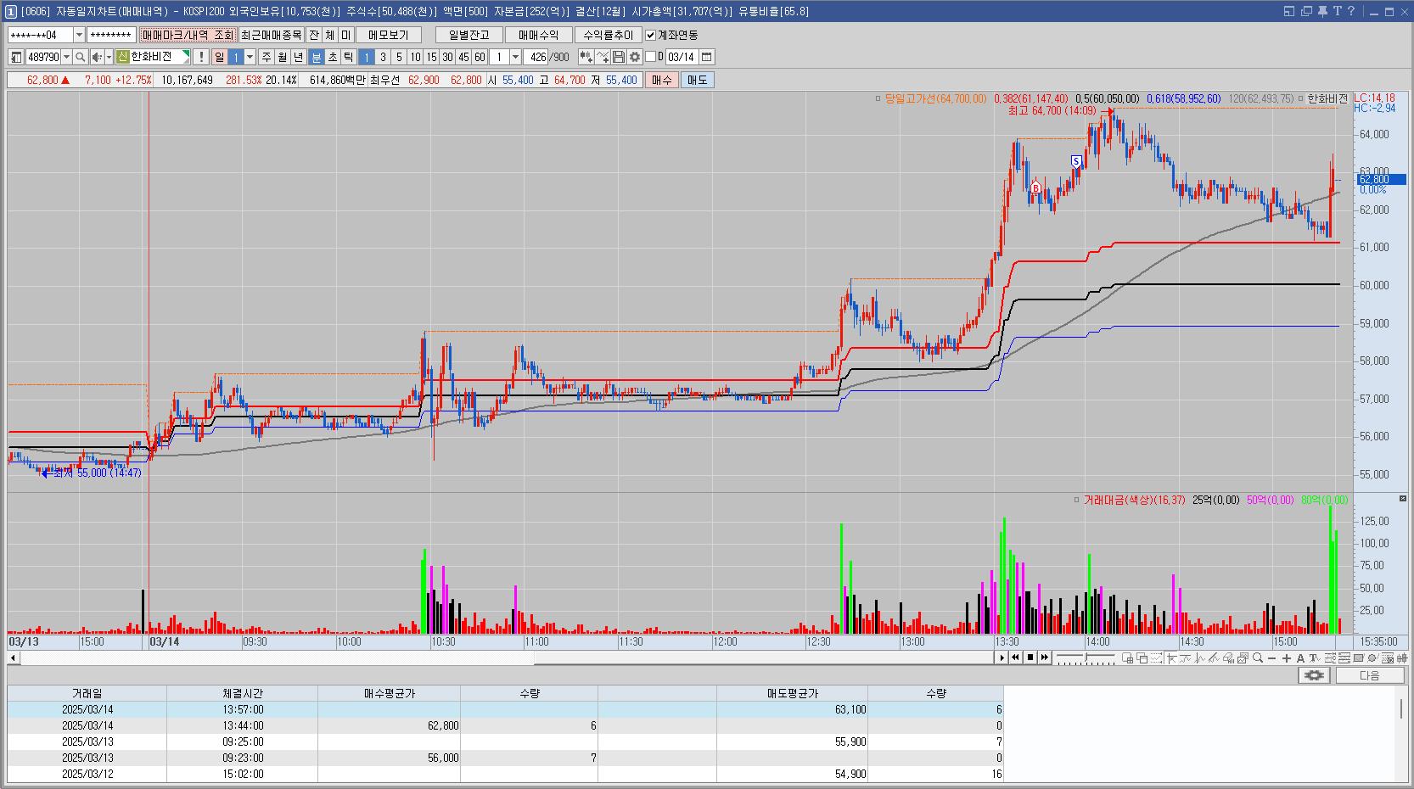
Task: Open the stock code 489790 dropdown arrow
Action: pyautogui.click(x=67, y=57)
